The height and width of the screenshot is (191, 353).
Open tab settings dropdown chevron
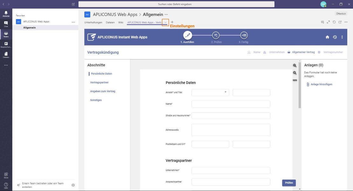(x=165, y=22)
